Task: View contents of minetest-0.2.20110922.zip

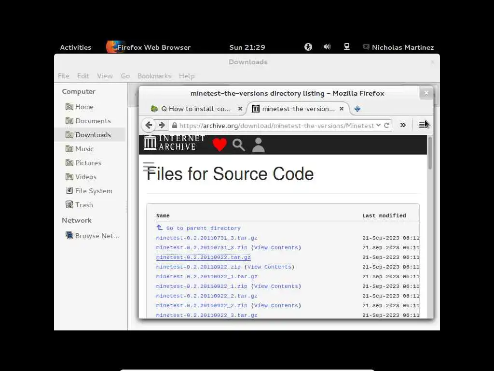Action: point(269,267)
